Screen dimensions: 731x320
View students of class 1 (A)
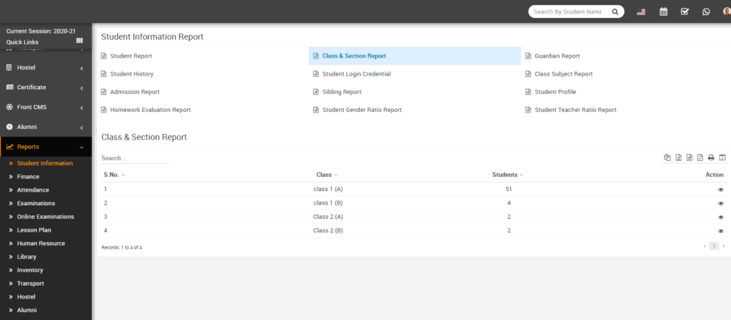pos(721,190)
